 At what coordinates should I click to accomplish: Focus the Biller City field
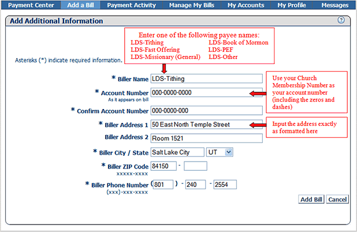pos(177,152)
